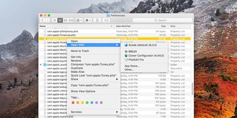Screen dimensions: 237x118
Task: Choose Move to Trash
Action: click(x=80, y=51)
